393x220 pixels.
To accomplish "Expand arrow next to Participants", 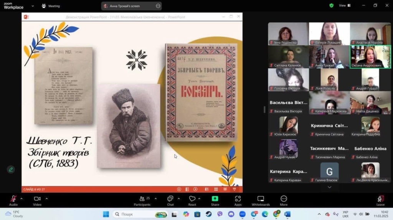I will pos(156,199).
